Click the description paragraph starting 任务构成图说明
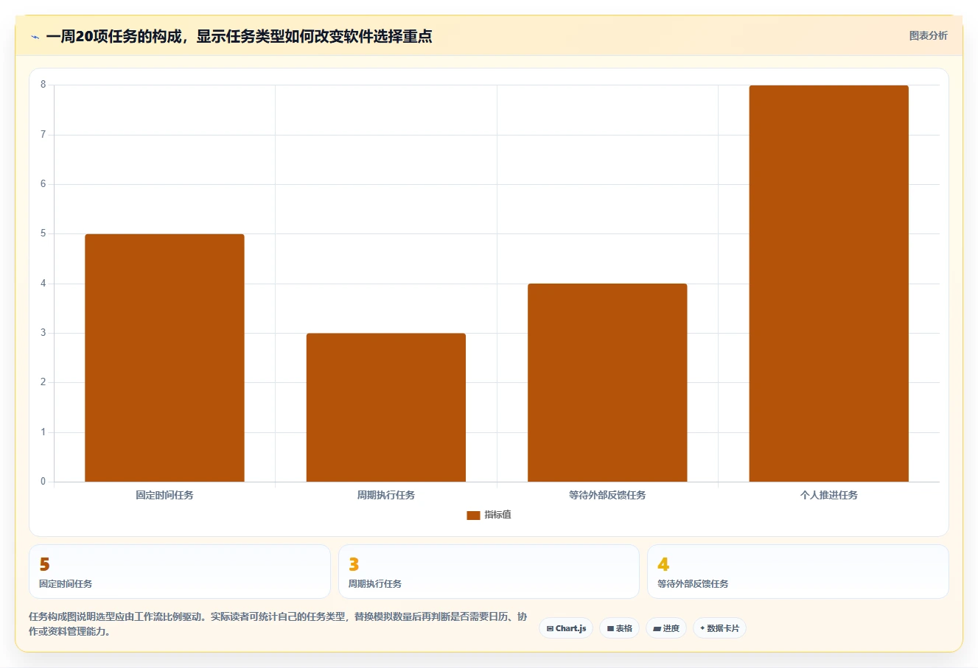This screenshot has height=668, width=978. click(x=278, y=624)
